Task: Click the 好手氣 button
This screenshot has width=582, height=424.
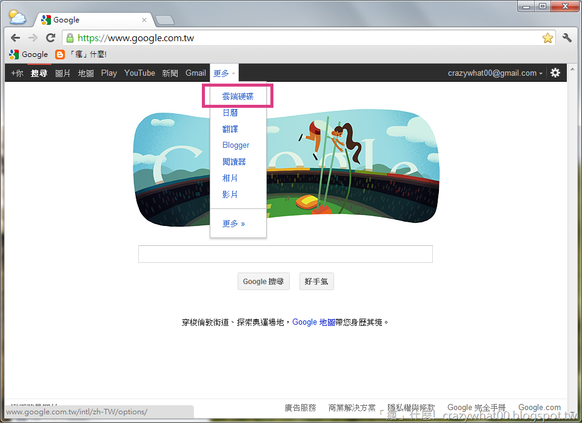Action: coord(316,282)
